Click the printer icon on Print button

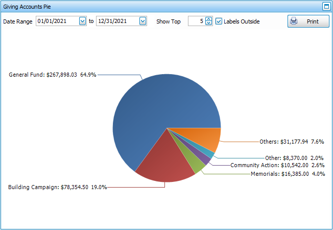click(294, 21)
